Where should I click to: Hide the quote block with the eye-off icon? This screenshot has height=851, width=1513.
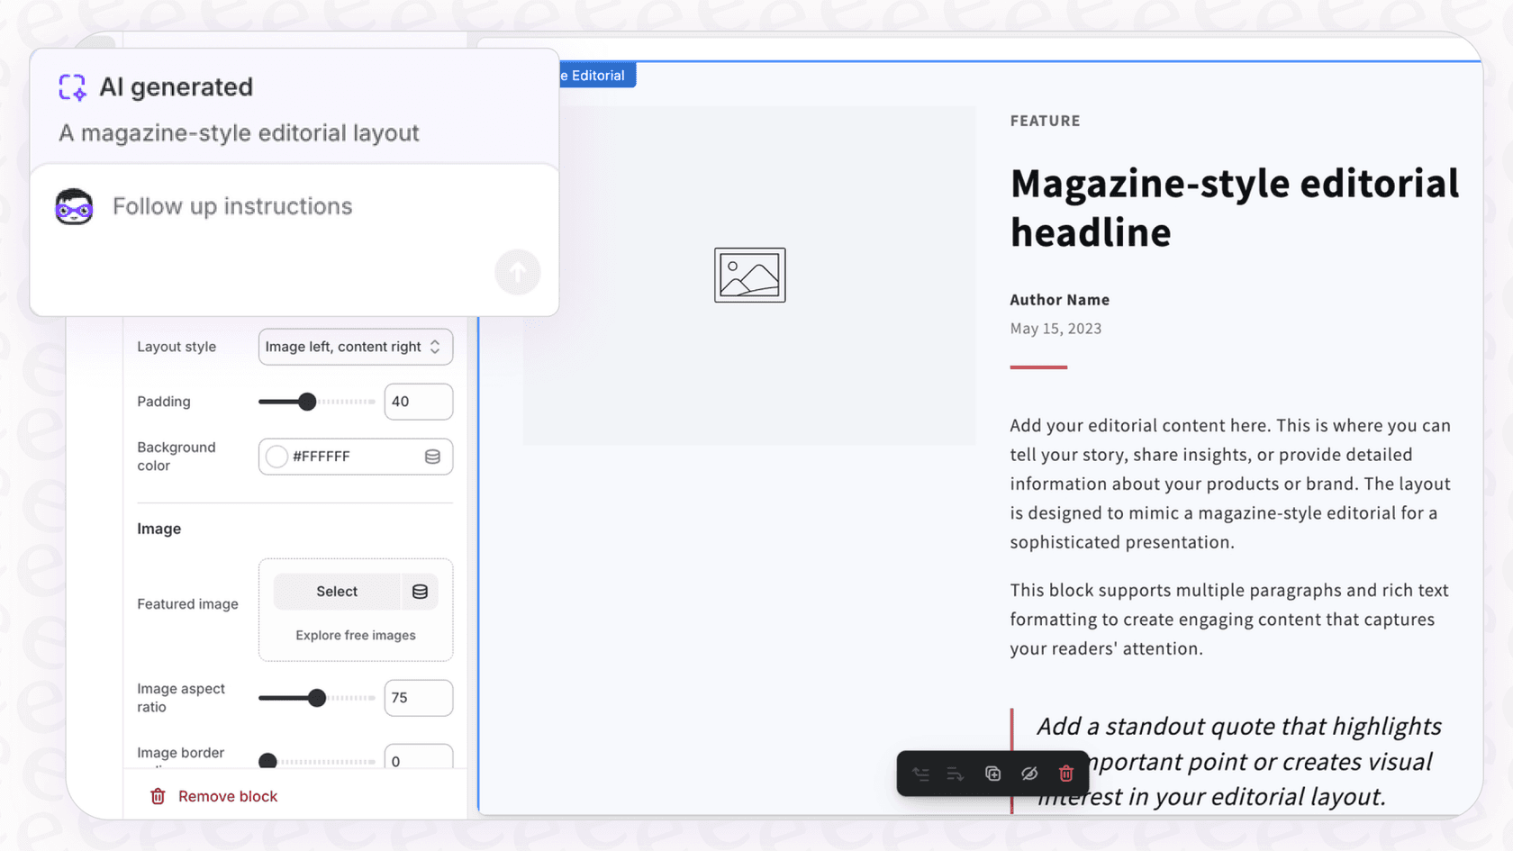1029,774
